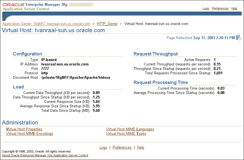
Task: Select the IP-based type value
Action: coord(49,60)
